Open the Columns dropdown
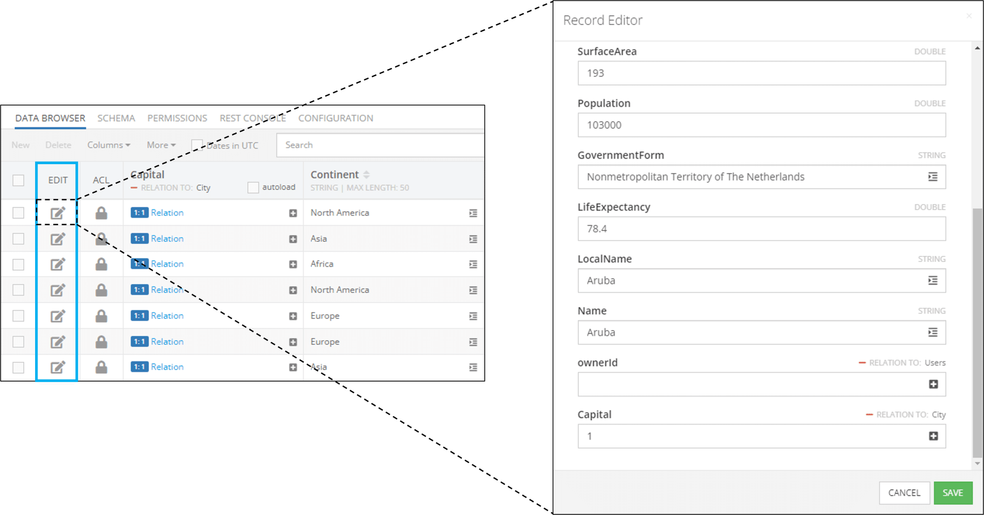 click(109, 145)
